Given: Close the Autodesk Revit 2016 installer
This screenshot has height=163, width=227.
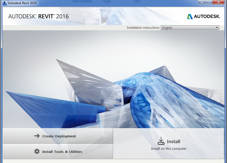Looking at the screenshot, I should [x=219, y=2].
